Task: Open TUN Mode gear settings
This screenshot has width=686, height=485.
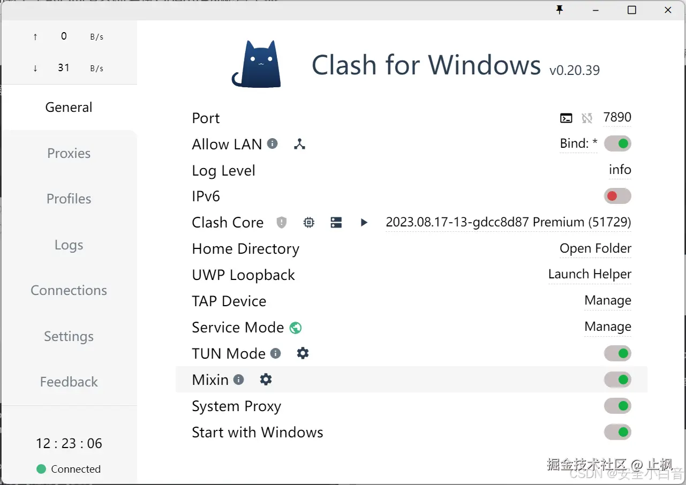Action: 303,353
